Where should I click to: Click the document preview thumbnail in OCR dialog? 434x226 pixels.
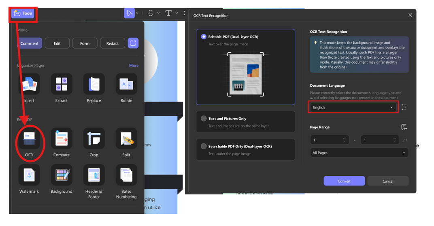click(245, 74)
